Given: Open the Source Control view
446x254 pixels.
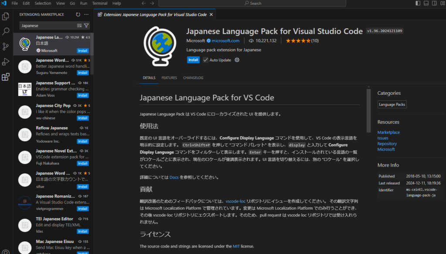Looking at the screenshot, I should coord(6,47).
